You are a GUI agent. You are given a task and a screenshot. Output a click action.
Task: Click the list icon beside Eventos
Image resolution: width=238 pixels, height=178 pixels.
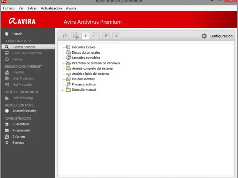[x=7, y=143]
